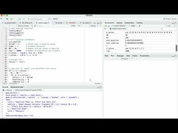
Task: Click the maximize console pane icon
Action: click(100, 88)
